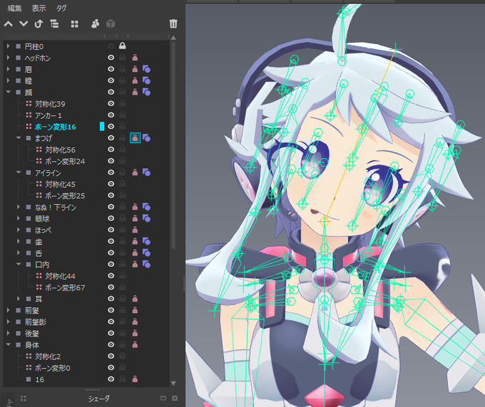Click the move-up arrow toolbar icon
485x407 pixels.
tap(9, 23)
